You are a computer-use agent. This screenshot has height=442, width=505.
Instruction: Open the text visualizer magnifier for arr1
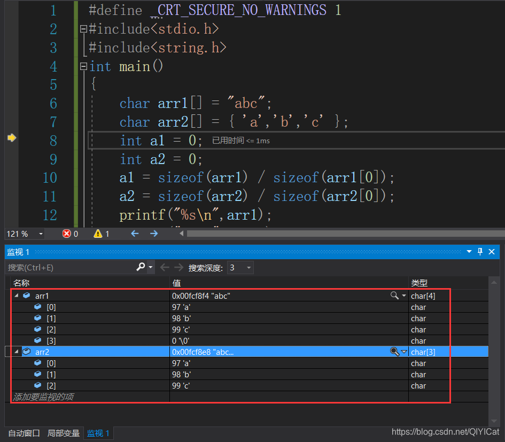[x=394, y=296]
